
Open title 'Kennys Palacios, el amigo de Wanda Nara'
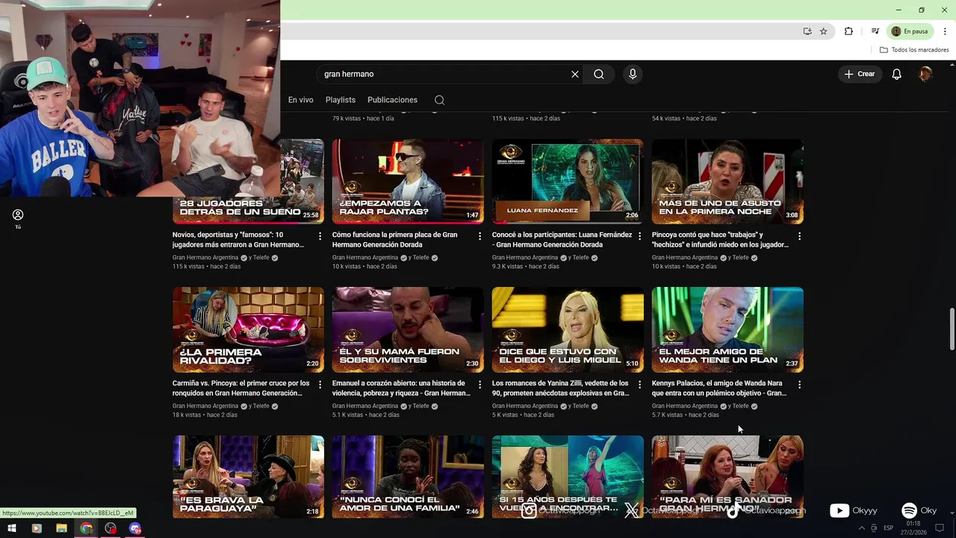click(719, 388)
